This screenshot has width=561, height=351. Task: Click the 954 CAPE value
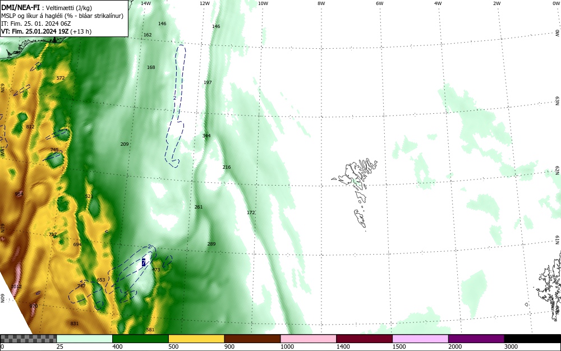pyautogui.click(x=19, y=194)
